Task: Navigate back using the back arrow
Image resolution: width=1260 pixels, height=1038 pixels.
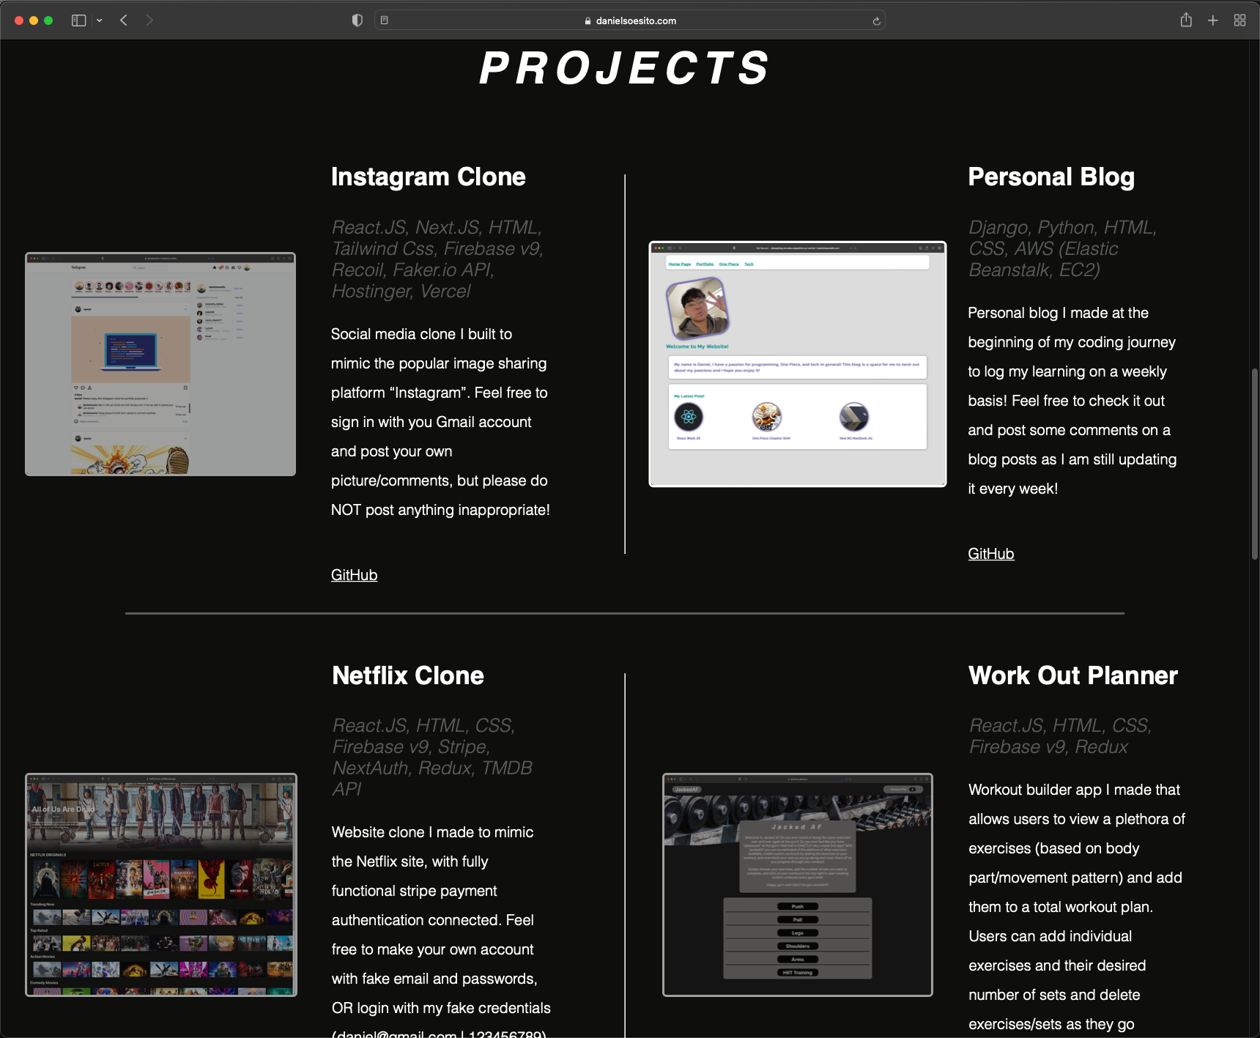Action: (x=123, y=20)
